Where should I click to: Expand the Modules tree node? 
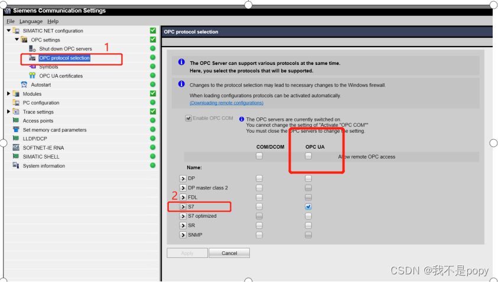[x=9, y=94]
